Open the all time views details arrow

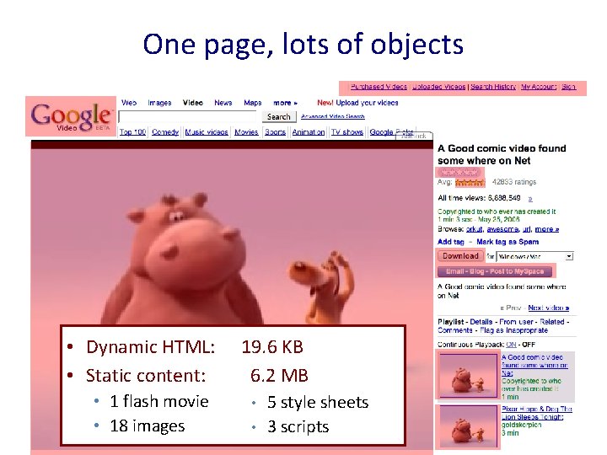click(530, 199)
